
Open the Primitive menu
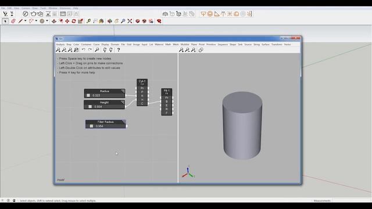tap(211, 45)
